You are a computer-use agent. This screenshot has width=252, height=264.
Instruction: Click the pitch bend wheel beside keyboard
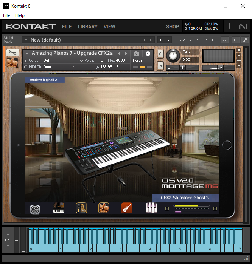coord(16,240)
